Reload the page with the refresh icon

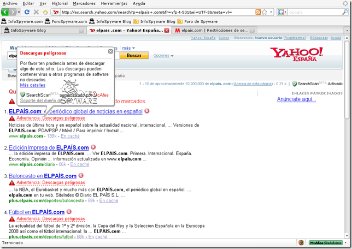point(27,12)
